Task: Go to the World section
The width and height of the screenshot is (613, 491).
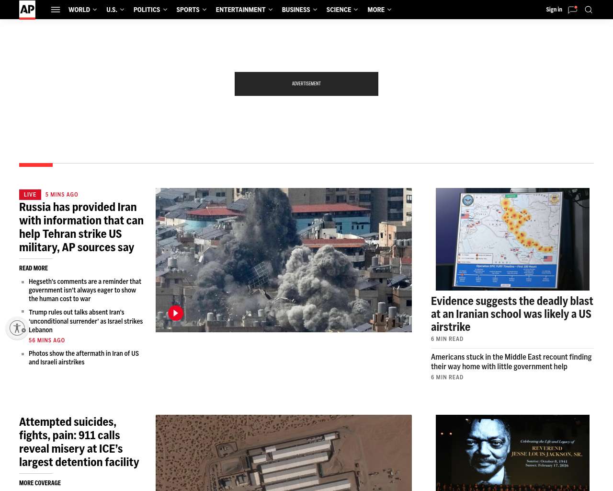Action: pyautogui.click(x=79, y=10)
